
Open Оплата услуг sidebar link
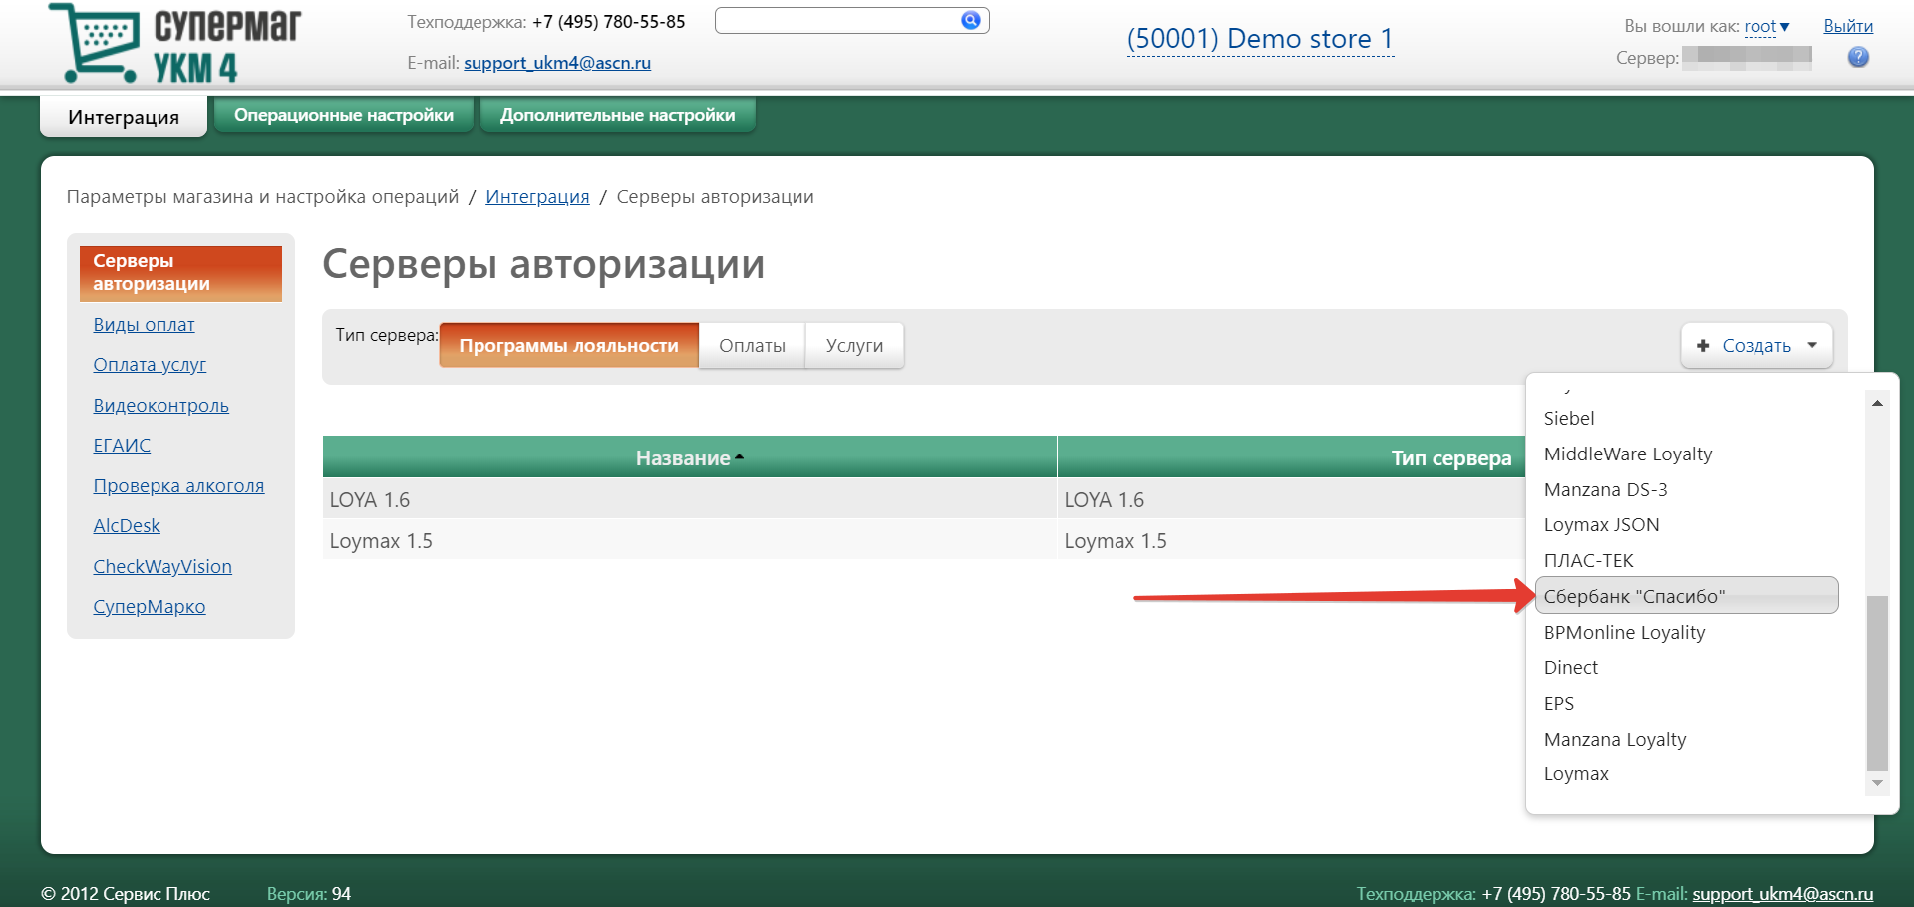click(x=150, y=365)
